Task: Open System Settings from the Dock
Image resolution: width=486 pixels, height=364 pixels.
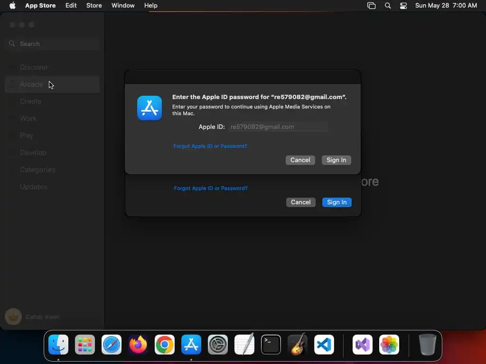Action: [217, 345]
